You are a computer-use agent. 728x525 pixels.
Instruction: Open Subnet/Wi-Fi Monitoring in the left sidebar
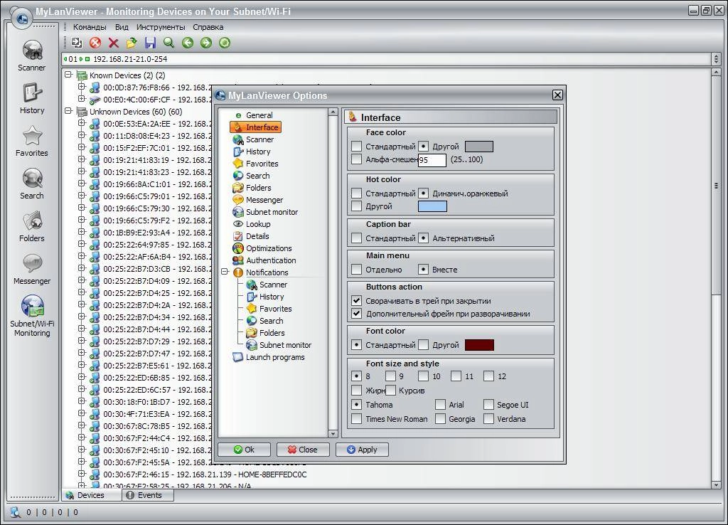pyautogui.click(x=32, y=316)
